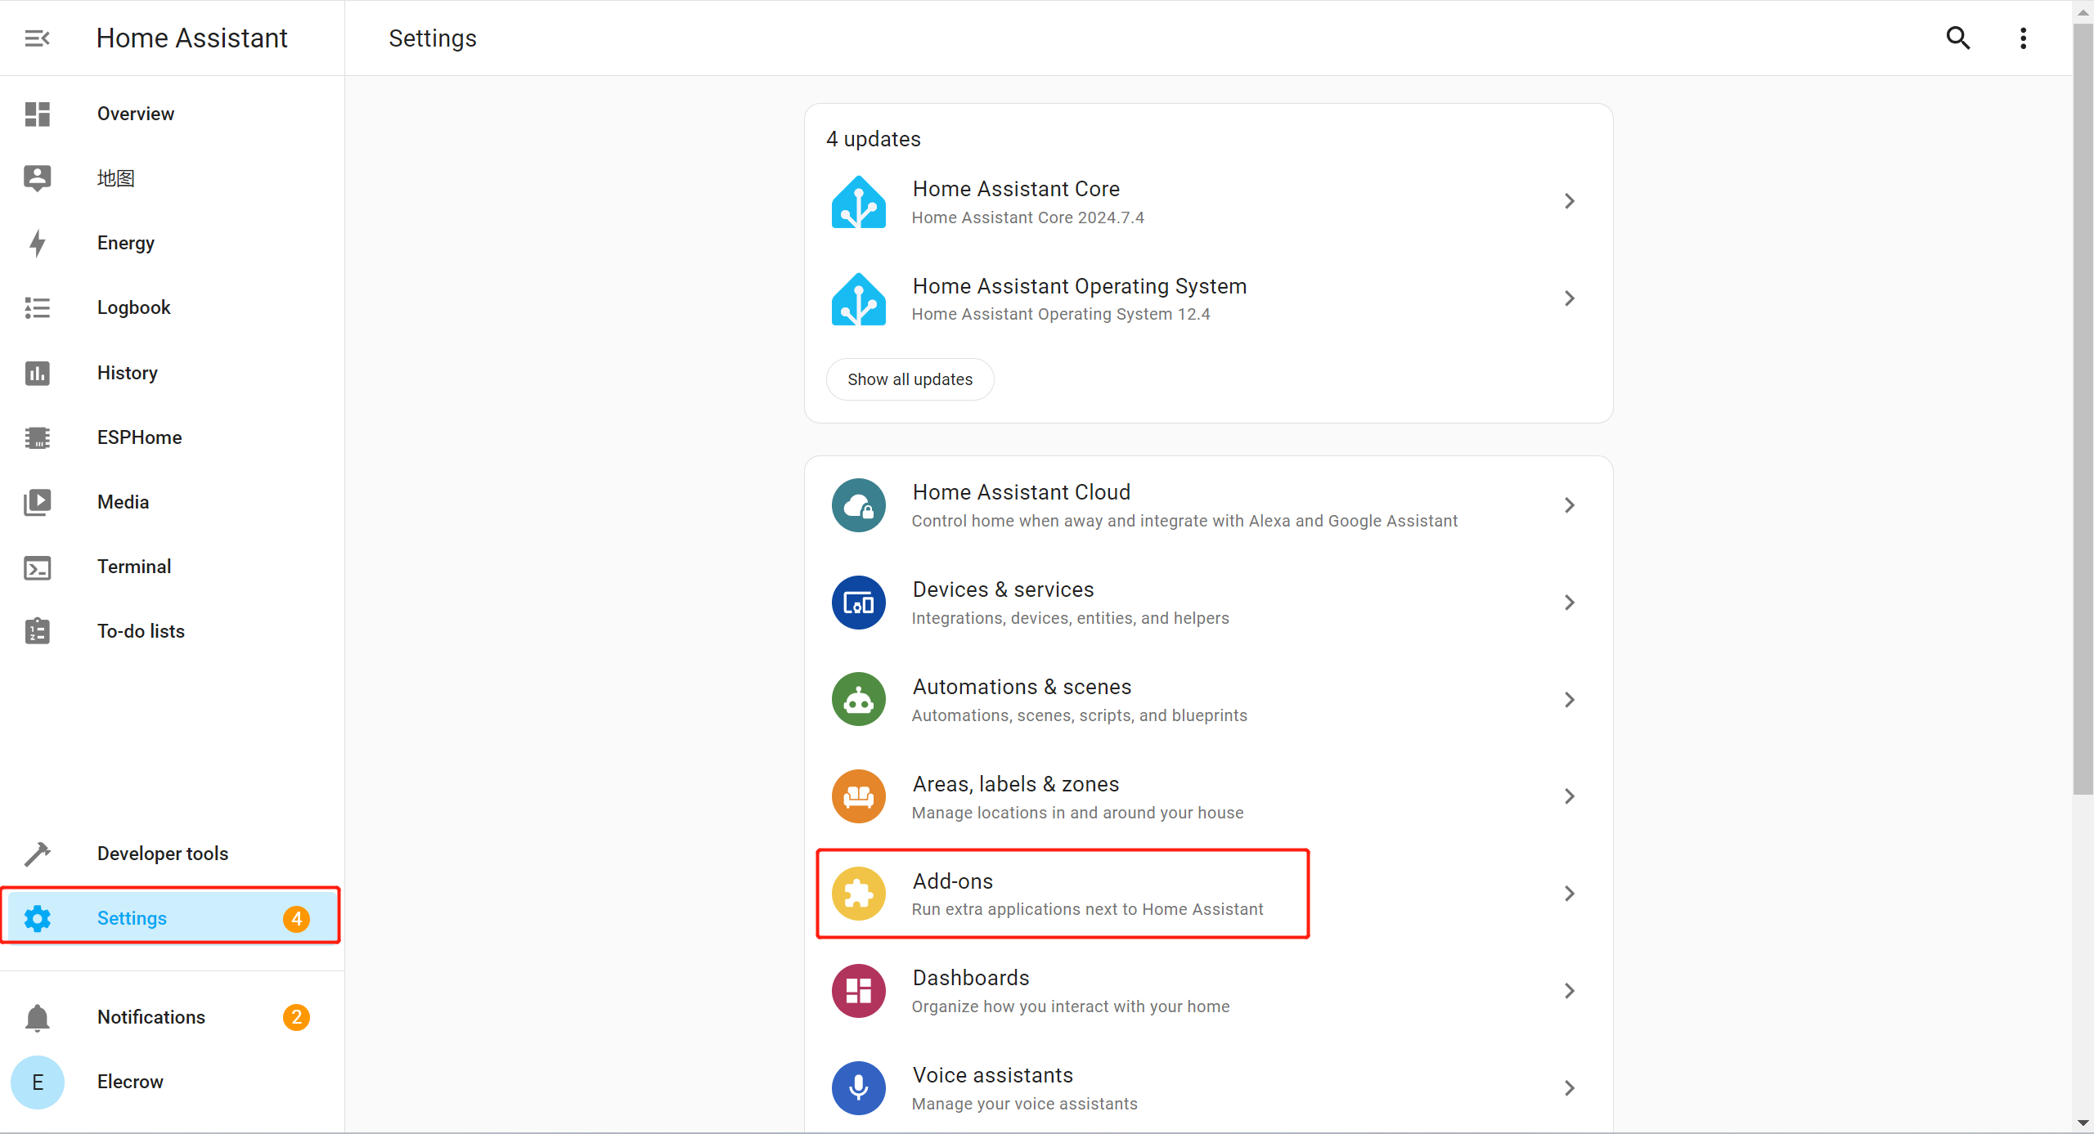Click the '4 updates' heading text
Viewport: 2094px width, 1134px height.
pos(873,139)
